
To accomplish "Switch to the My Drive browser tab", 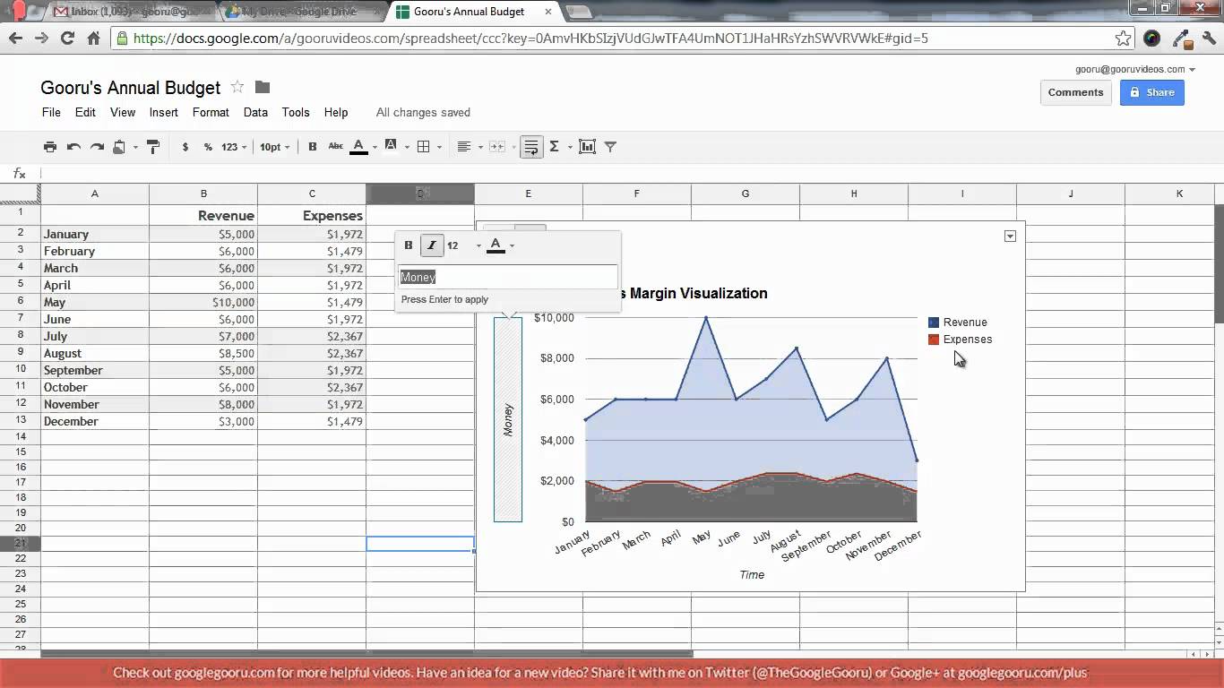I will tap(300, 12).
